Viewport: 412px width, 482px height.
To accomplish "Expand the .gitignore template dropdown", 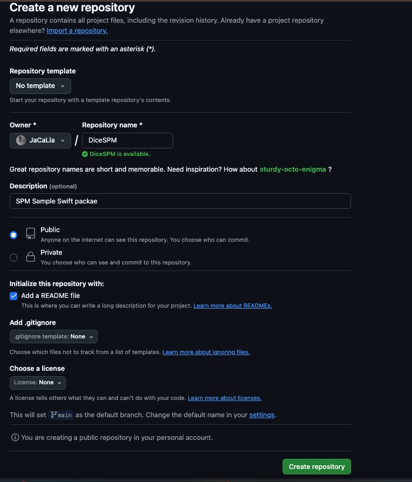I will [x=53, y=337].
